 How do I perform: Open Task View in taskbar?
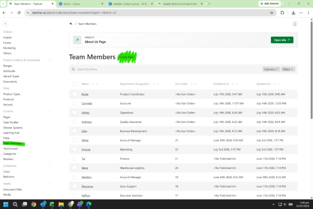pyautogui.click(x=24, y=204)
